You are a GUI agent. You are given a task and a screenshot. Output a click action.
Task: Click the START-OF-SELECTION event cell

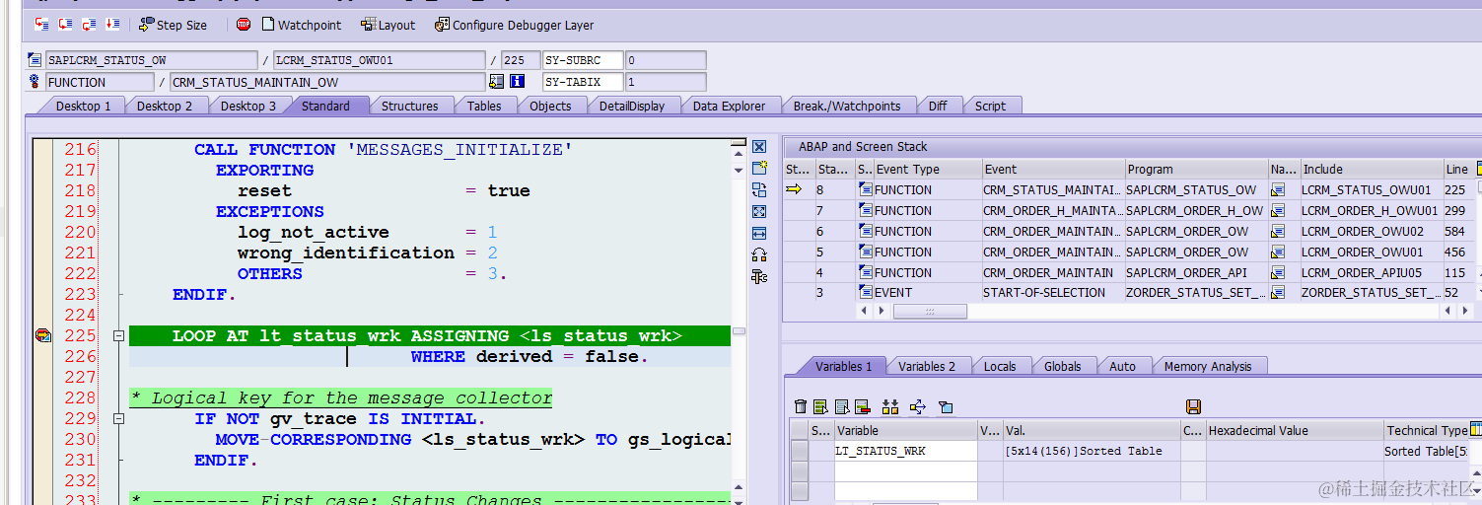(1053, 293)
